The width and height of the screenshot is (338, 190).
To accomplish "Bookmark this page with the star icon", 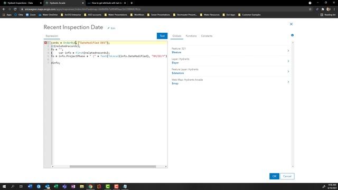I will (310, 9).
